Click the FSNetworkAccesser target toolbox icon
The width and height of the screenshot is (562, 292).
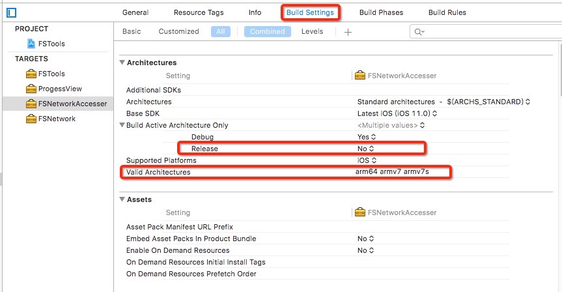[x=31, y=104]
